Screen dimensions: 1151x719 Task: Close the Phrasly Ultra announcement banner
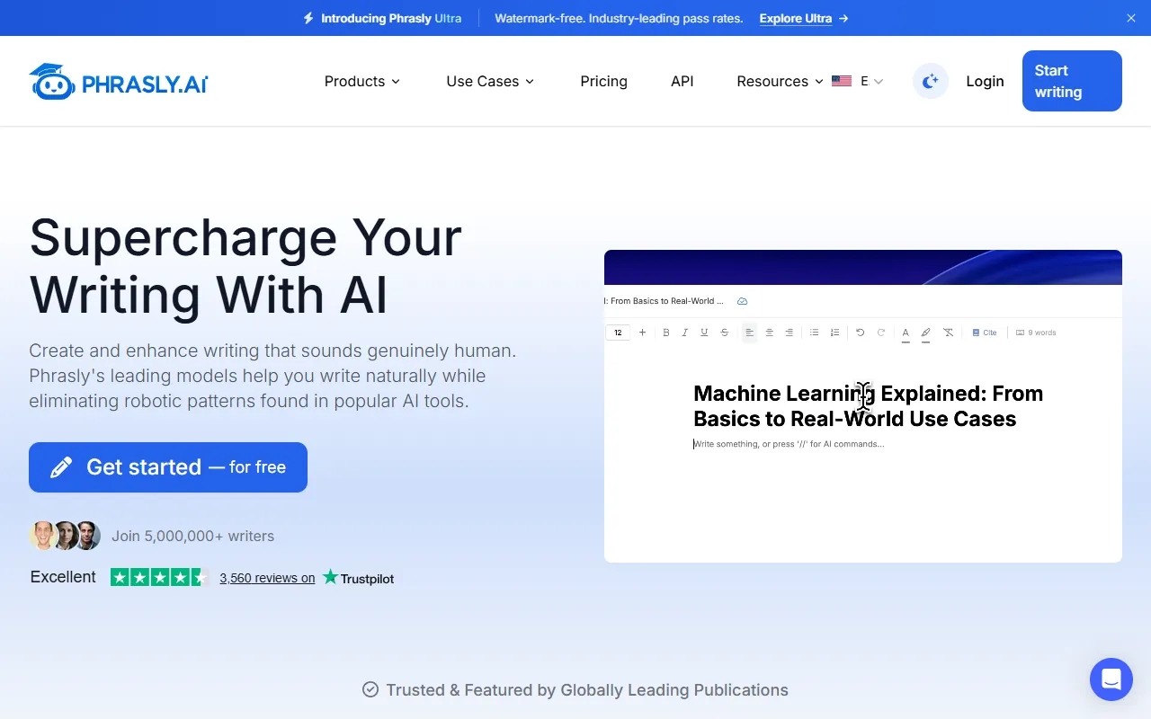pyautogui.click(x=1131, y=18)
